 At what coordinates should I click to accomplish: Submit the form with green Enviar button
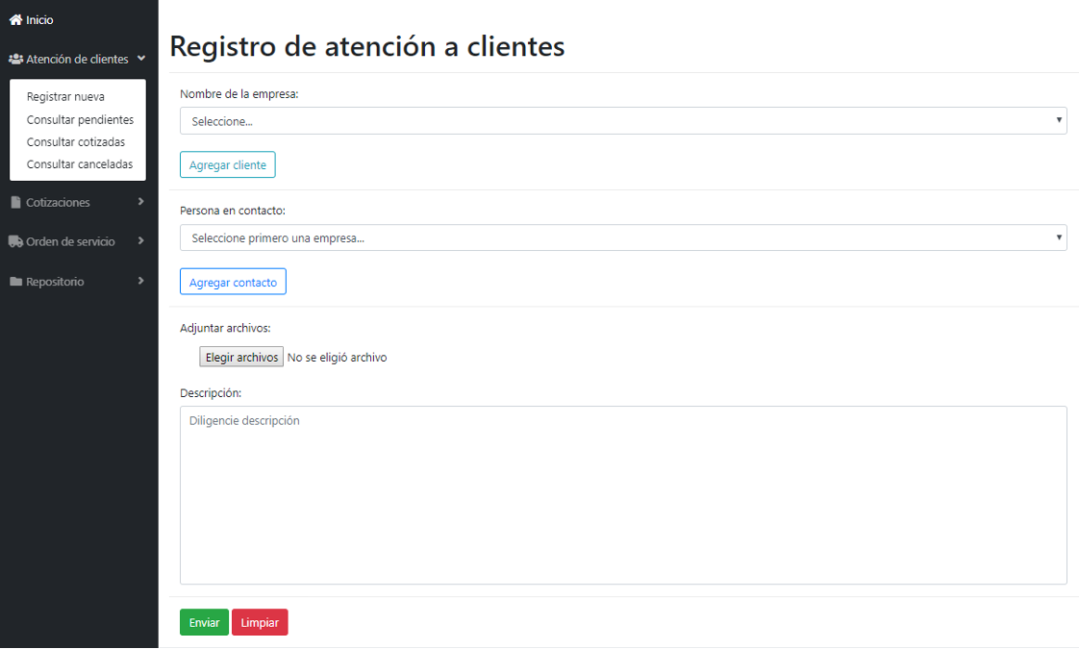coord(204,623)
